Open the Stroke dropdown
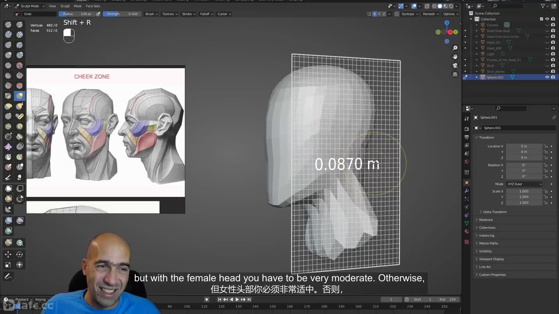Viewport: 559px width, 314px height. (189, 14)
